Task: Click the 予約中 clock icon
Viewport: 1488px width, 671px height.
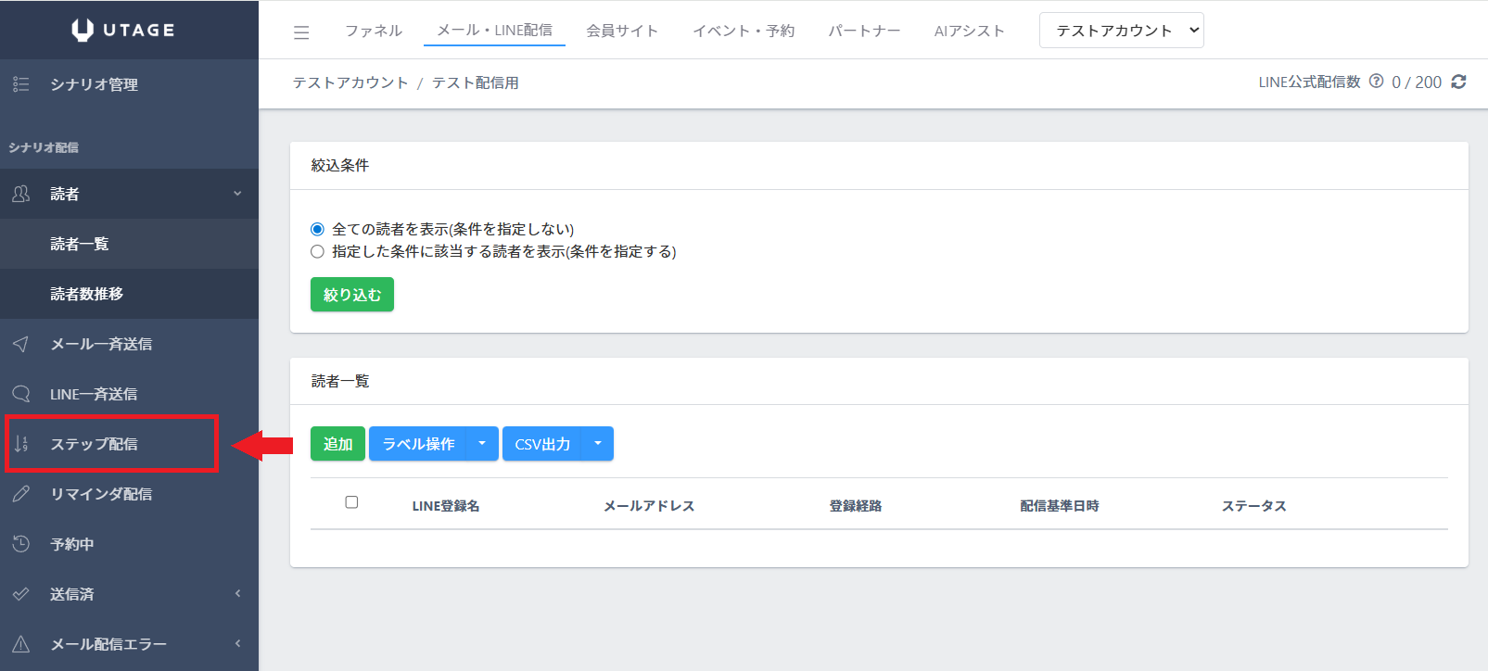Action: pos(21,544)
